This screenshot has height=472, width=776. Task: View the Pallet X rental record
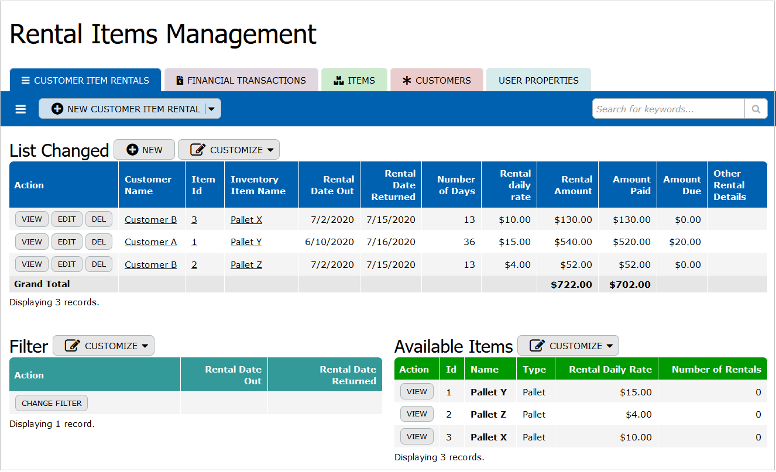tap(32, 219)
